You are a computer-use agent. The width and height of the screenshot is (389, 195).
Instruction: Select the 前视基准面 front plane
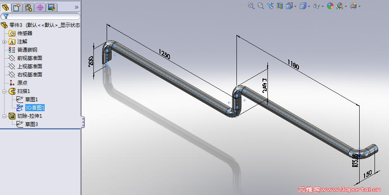click(29, 58)
